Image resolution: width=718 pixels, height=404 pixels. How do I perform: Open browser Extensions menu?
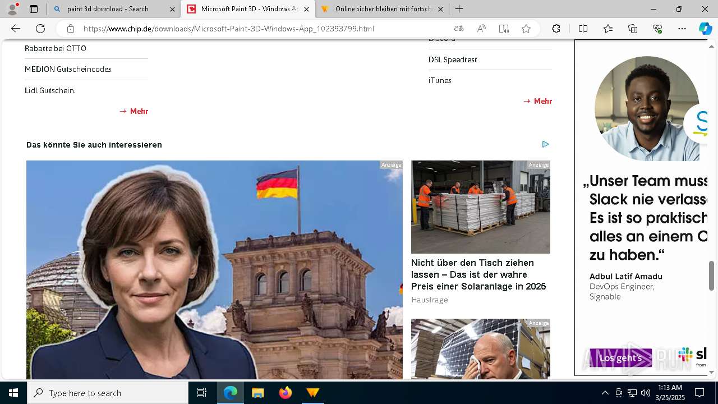click(556, 29)
